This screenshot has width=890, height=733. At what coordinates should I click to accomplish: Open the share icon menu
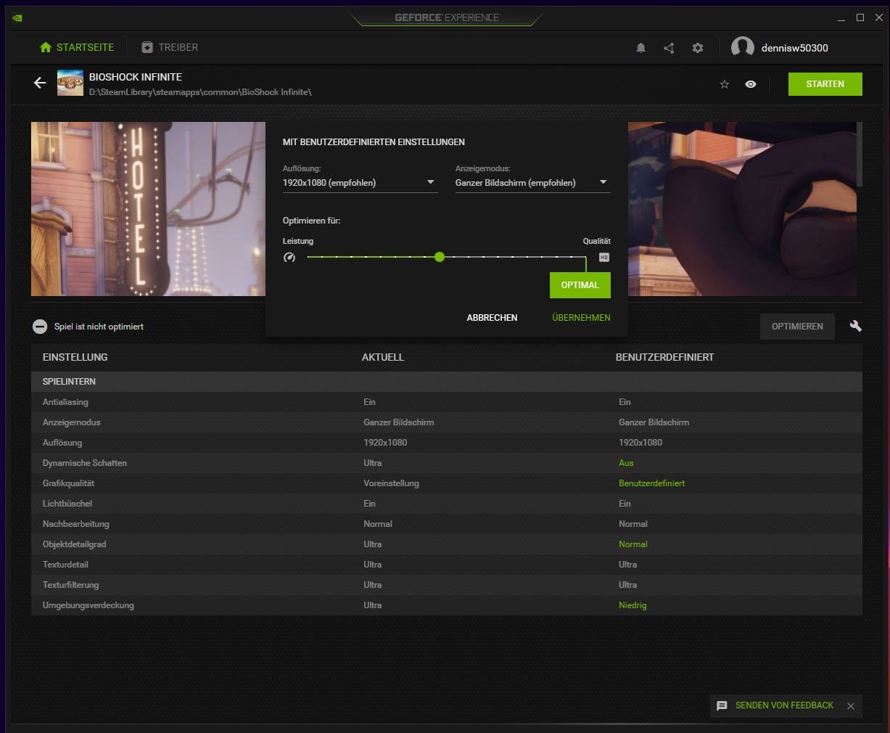(669, 48)
